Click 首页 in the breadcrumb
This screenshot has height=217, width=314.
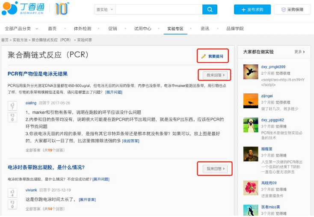tap(5, 40)
